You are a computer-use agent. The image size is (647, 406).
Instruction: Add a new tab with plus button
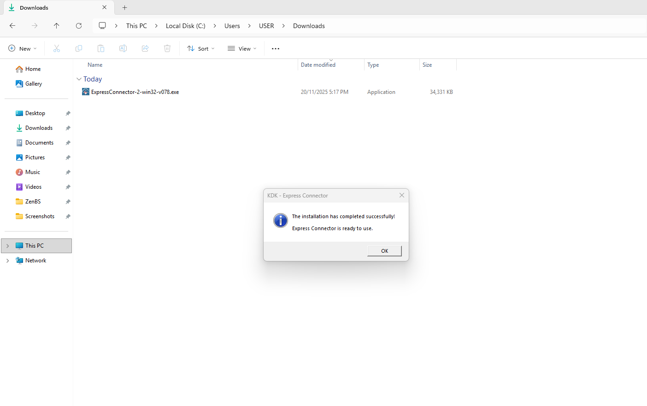pos(124,8)
